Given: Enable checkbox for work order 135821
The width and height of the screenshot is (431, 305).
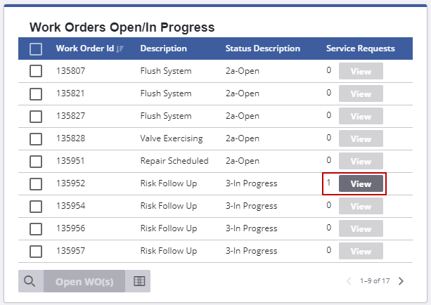Looking at the screenshot, I should point(36,93).
